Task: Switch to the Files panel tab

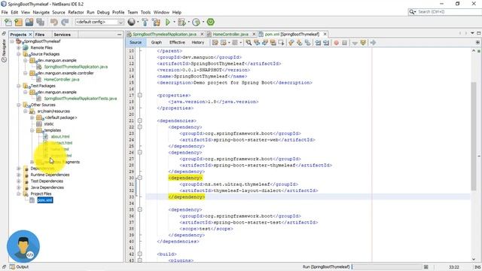Action: (40, 35)
